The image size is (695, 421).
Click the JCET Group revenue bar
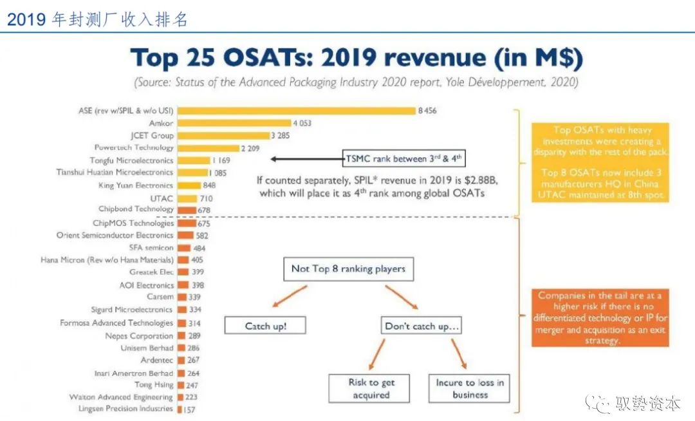point(223,136)
